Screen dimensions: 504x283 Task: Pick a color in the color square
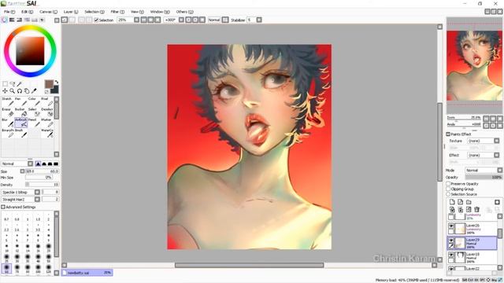(30, 50)
